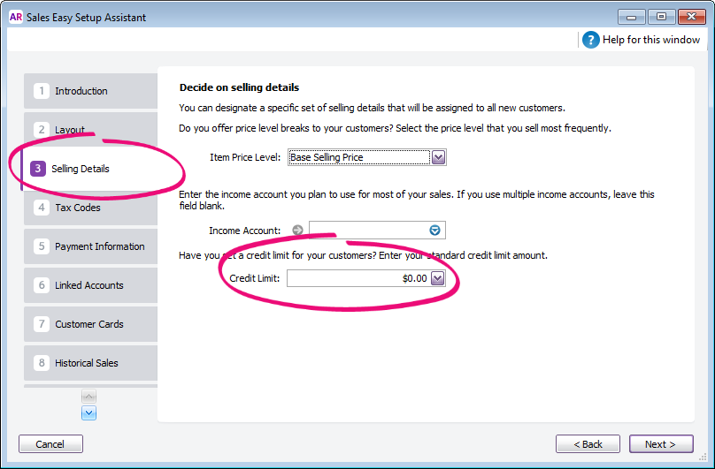Open the Customer Cards step
The image size is (715, 469).
(x=89, y=324)
